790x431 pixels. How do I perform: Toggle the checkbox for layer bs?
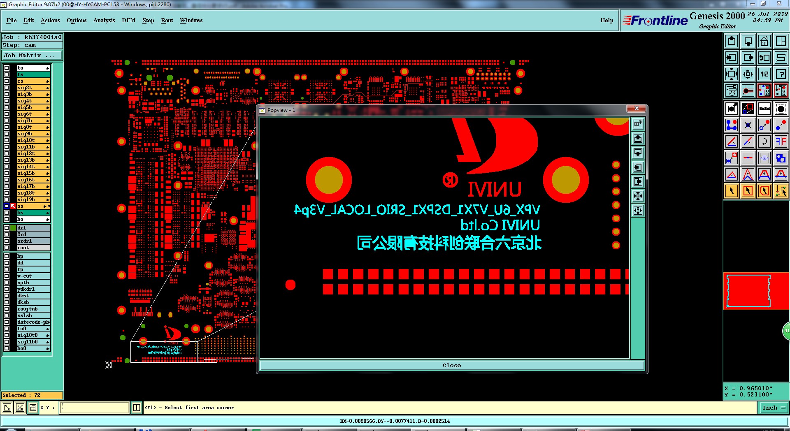point(7,213)
